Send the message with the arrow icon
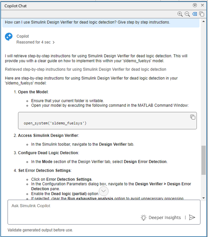The width and height of the screenshot is (208, 237). [x=192, y=217]
